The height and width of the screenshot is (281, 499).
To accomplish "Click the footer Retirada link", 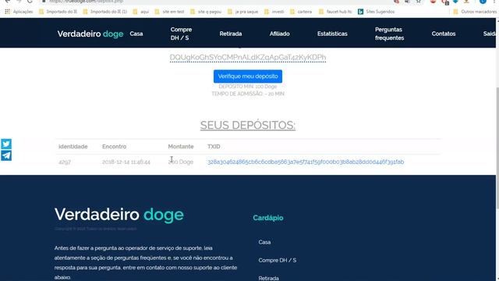I will pyautogui.click(x=268, y=278).
